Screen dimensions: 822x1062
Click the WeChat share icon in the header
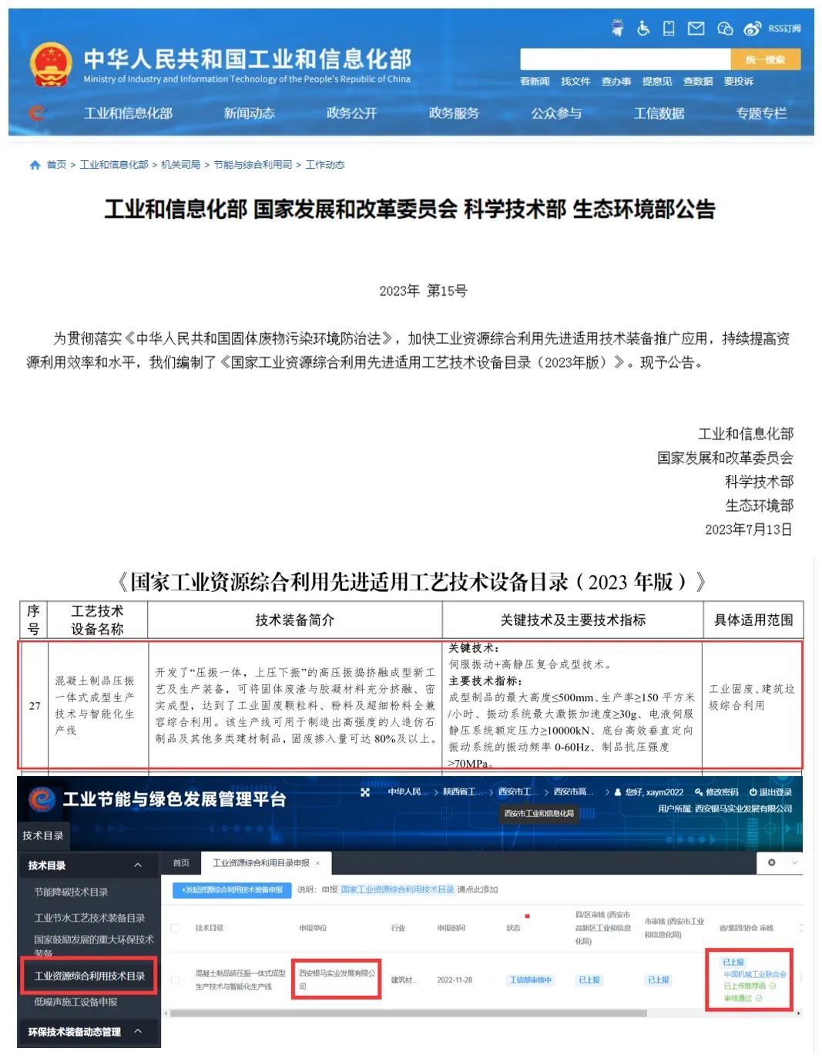pos(725,29)
